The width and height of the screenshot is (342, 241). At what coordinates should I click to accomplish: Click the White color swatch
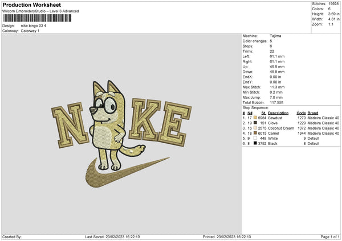pos(255,138)
